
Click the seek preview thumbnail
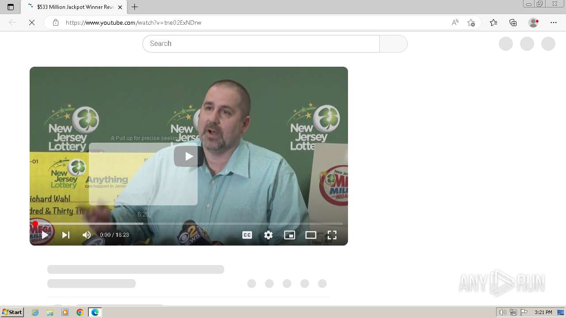click(143, 174)
